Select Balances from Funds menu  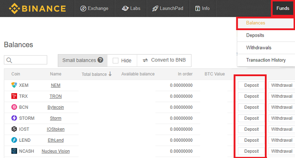[265, 23]
